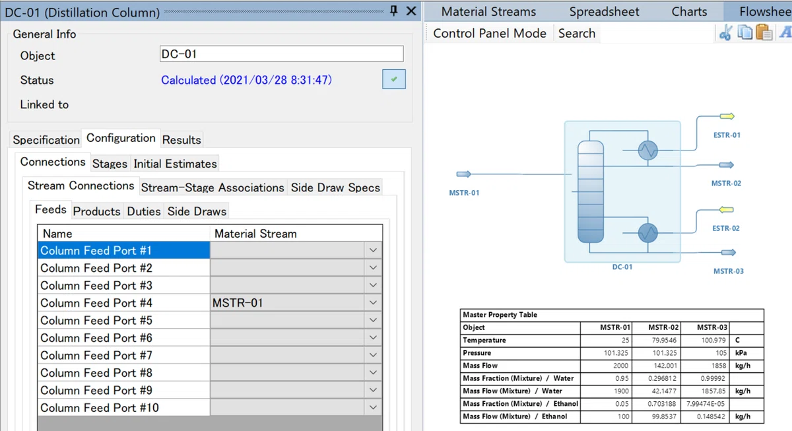
Task: Click the Paste clipboard icon
Action: pos(764,33)
